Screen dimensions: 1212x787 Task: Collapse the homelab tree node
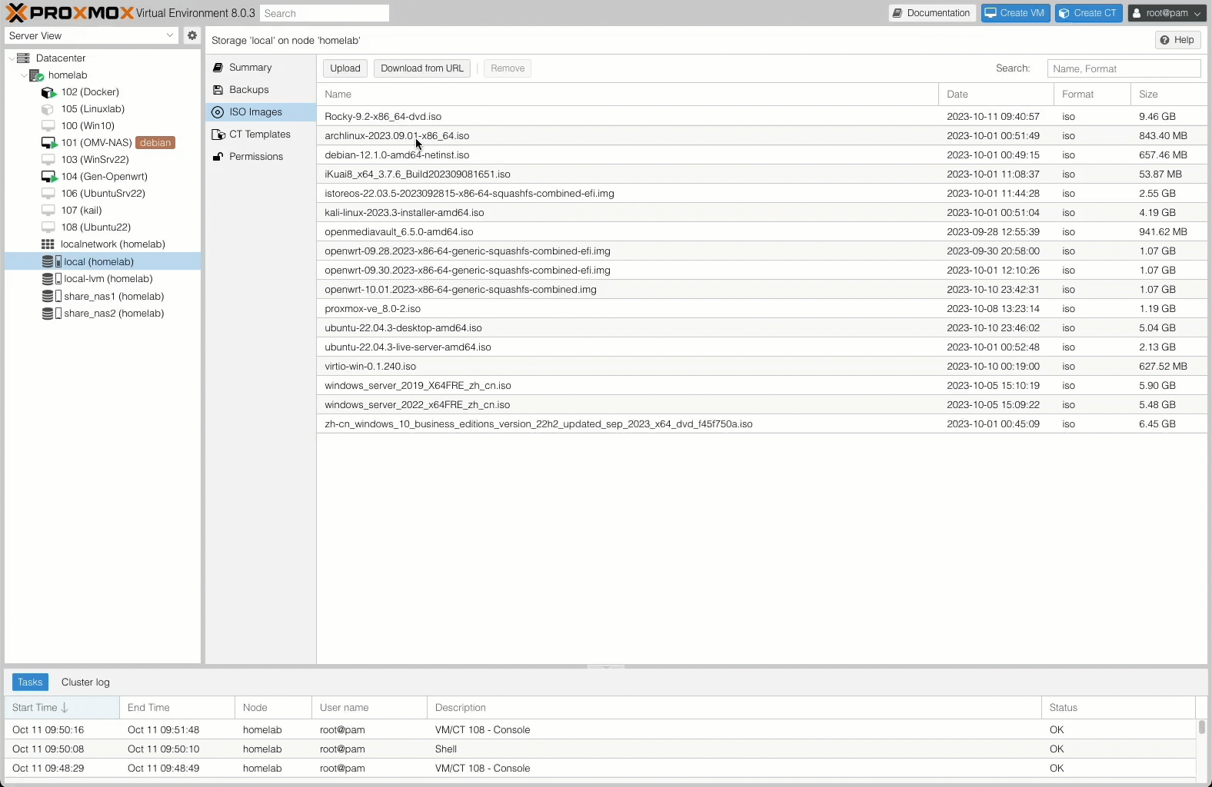pos(24,75)
